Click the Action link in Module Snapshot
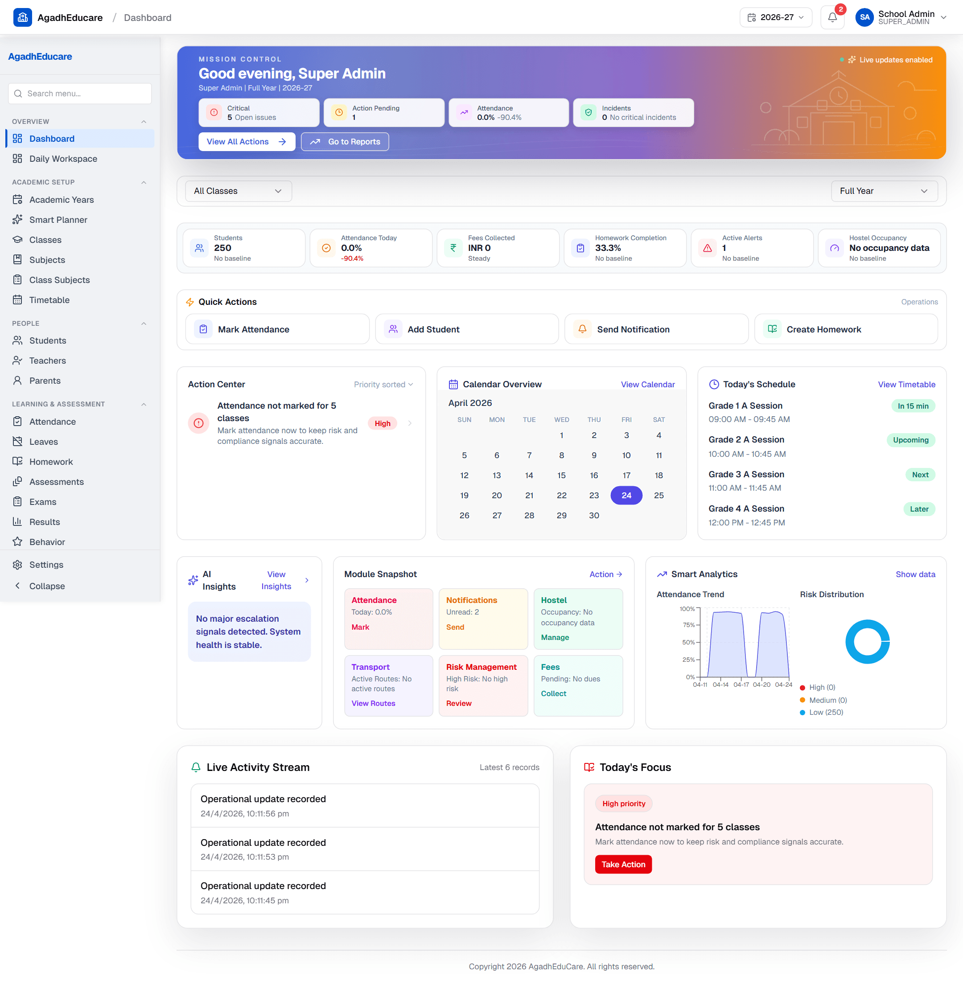 pos(605,574)
